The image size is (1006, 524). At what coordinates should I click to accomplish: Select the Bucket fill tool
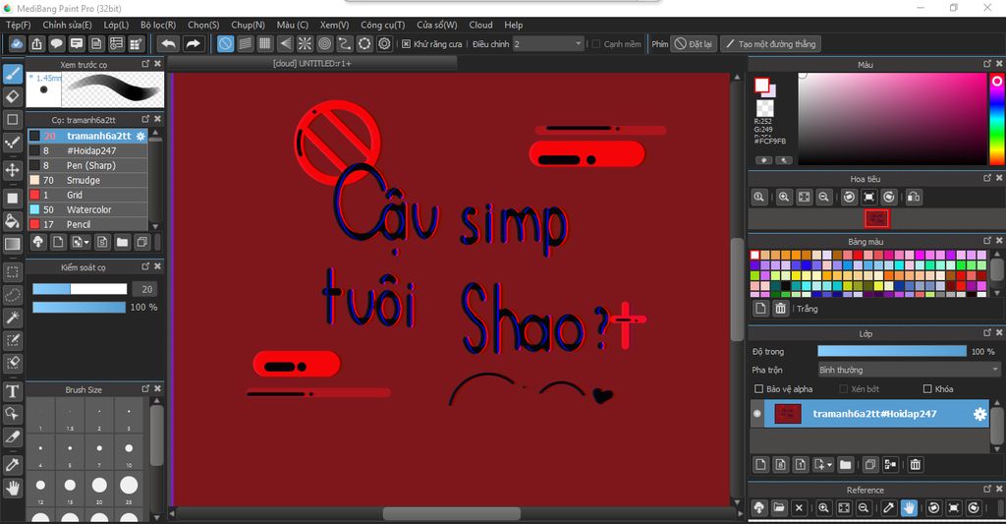12,221
